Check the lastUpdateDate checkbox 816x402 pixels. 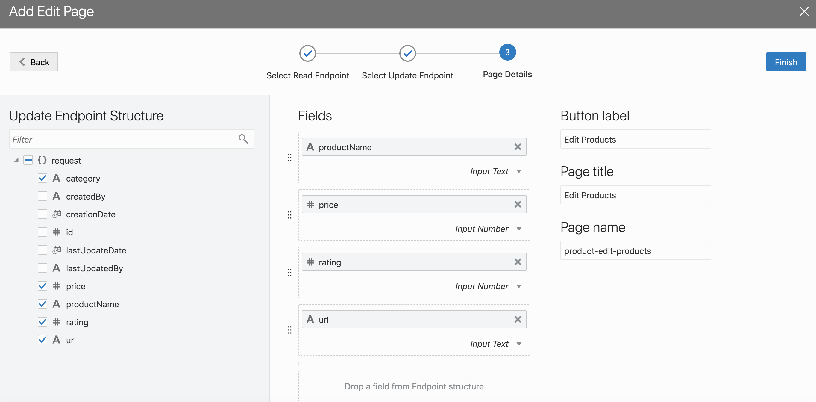coord(43,250)
